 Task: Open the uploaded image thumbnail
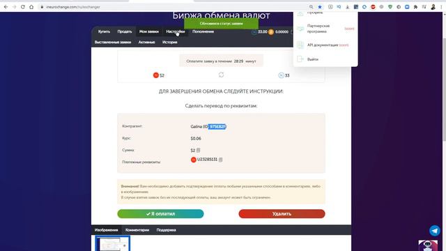point(112,243)
